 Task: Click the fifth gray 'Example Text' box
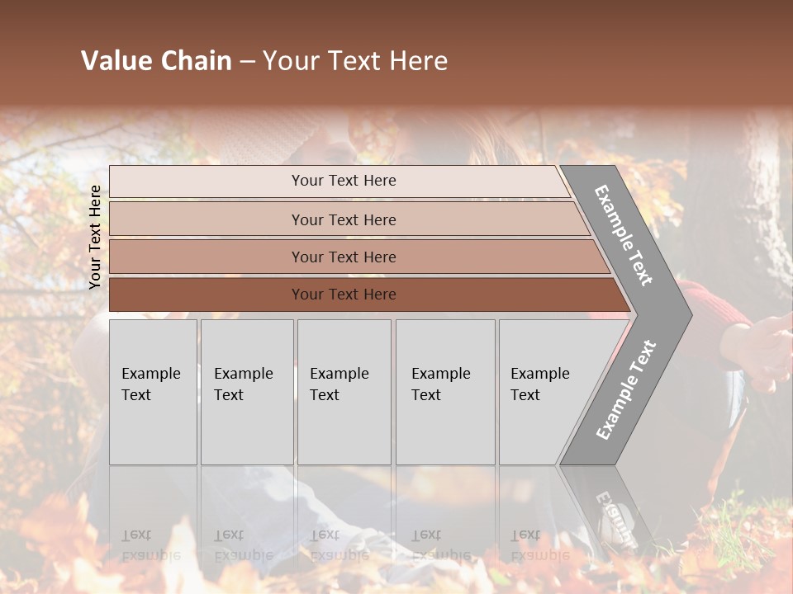551,392
